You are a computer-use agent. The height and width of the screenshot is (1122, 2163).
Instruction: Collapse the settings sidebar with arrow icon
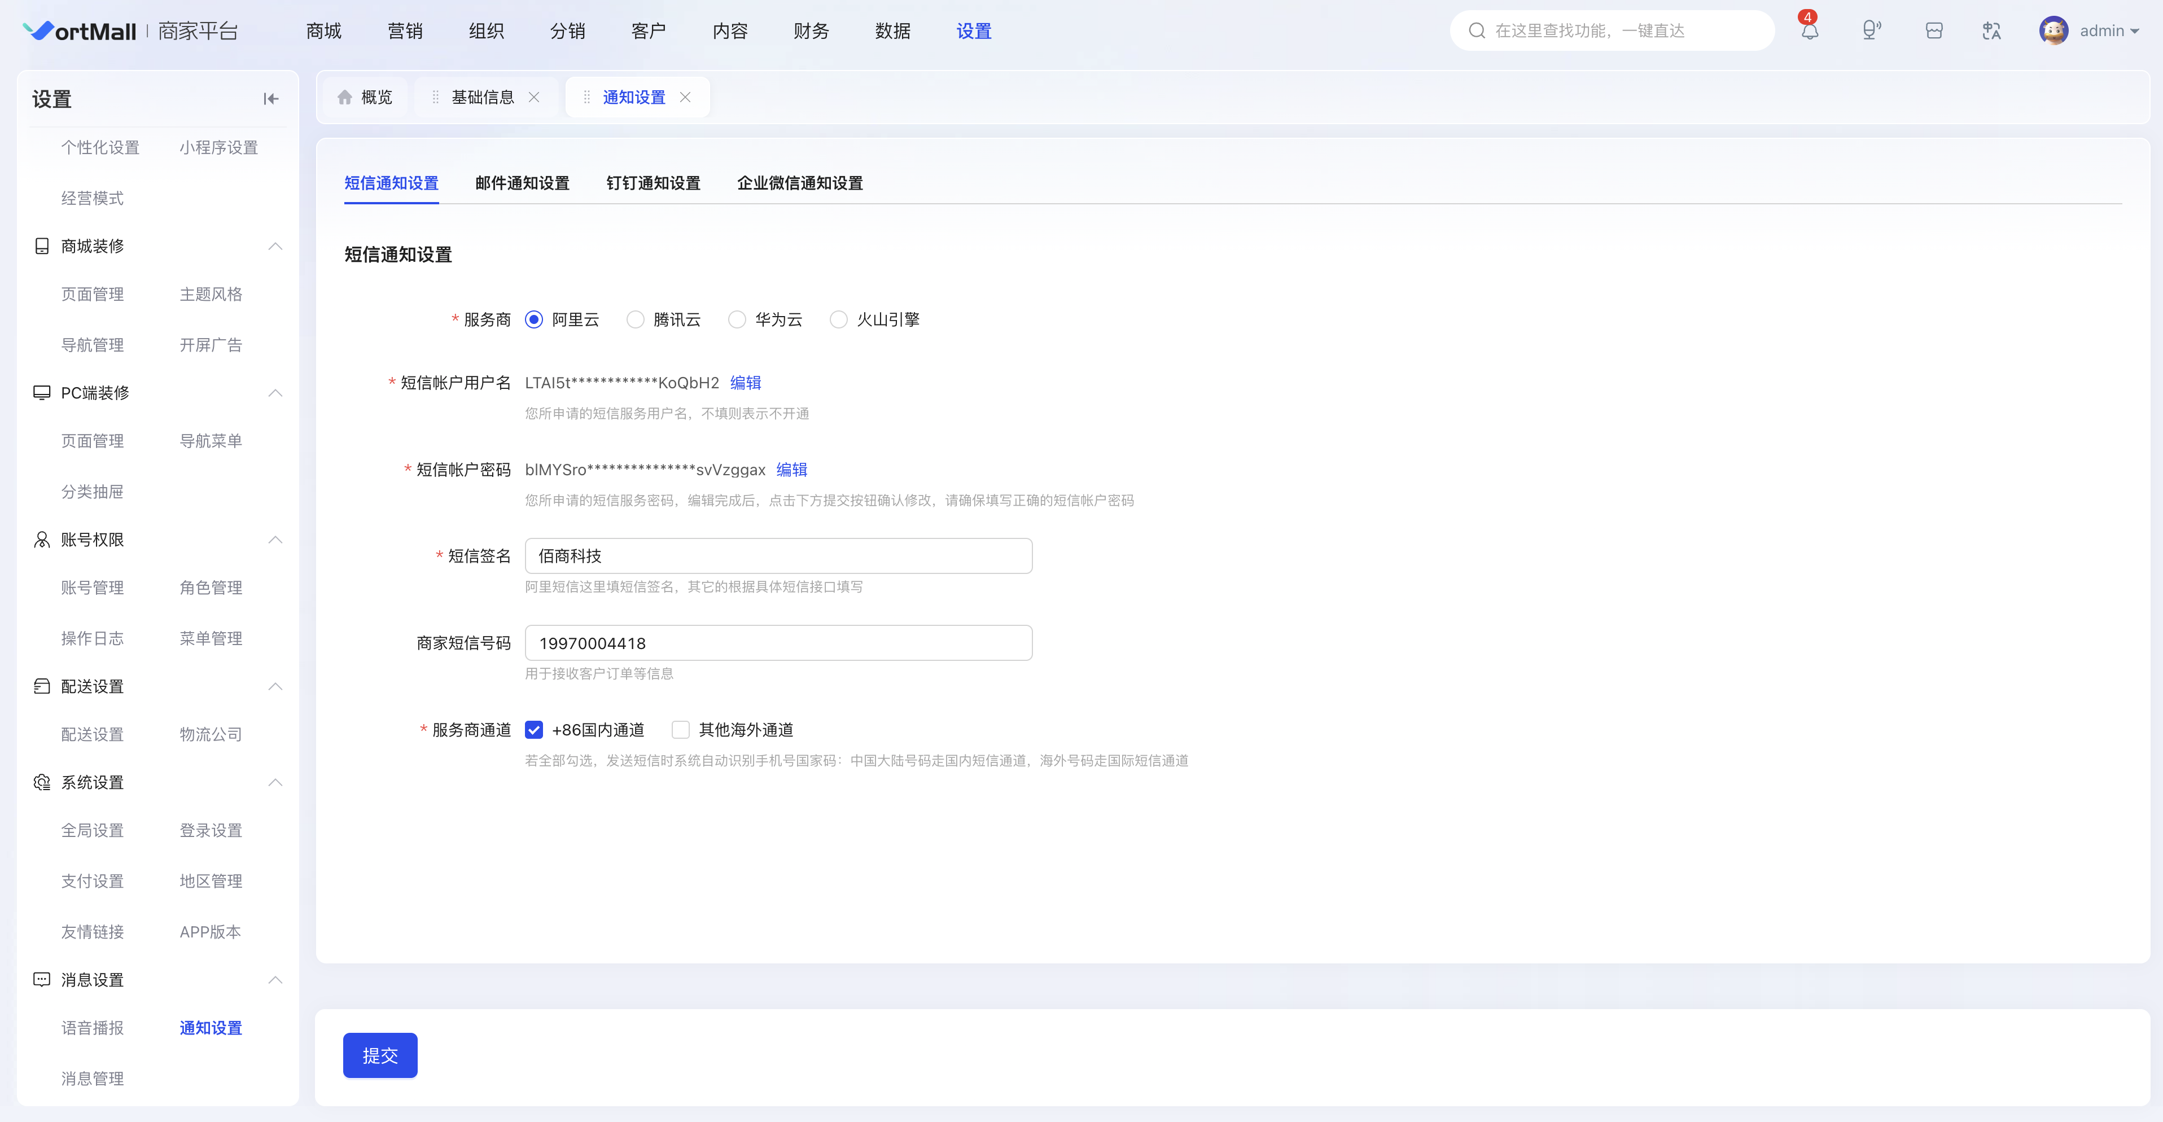tap(270, 99)
